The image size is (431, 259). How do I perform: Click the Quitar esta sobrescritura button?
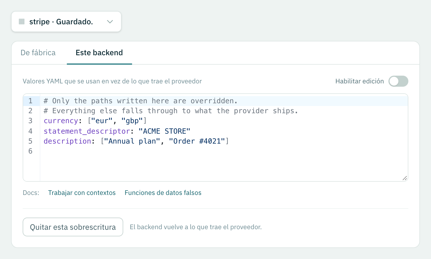(73, 227)
